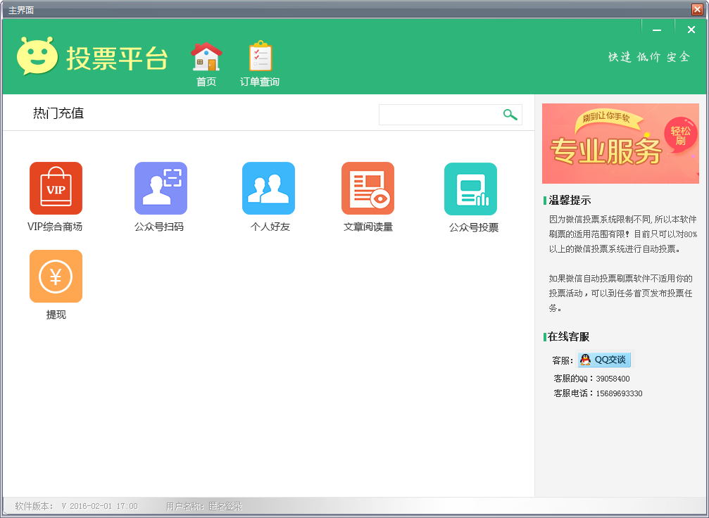The image size is (709, 518).
Task: Choose the 文章阅读量 article views icon
Action: pos(368,188)
